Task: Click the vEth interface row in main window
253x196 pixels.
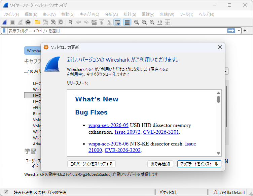Action: coord(37,108)
